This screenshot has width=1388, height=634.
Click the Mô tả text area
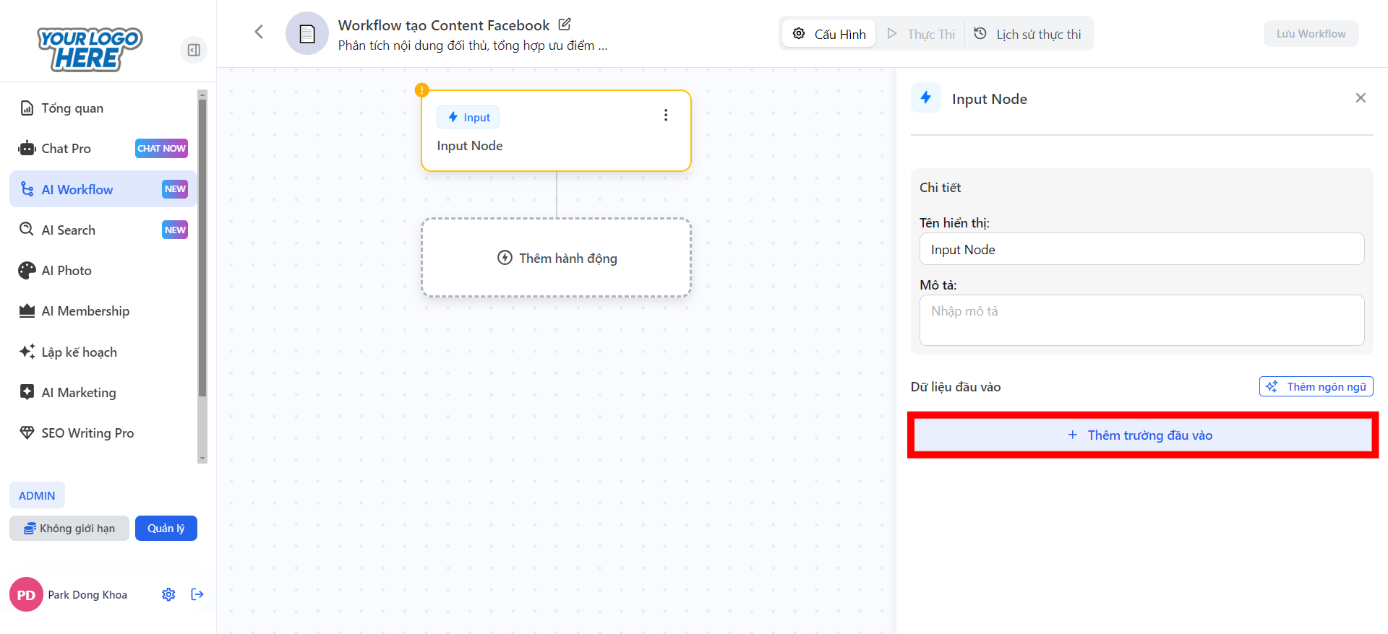[1141, 320]
